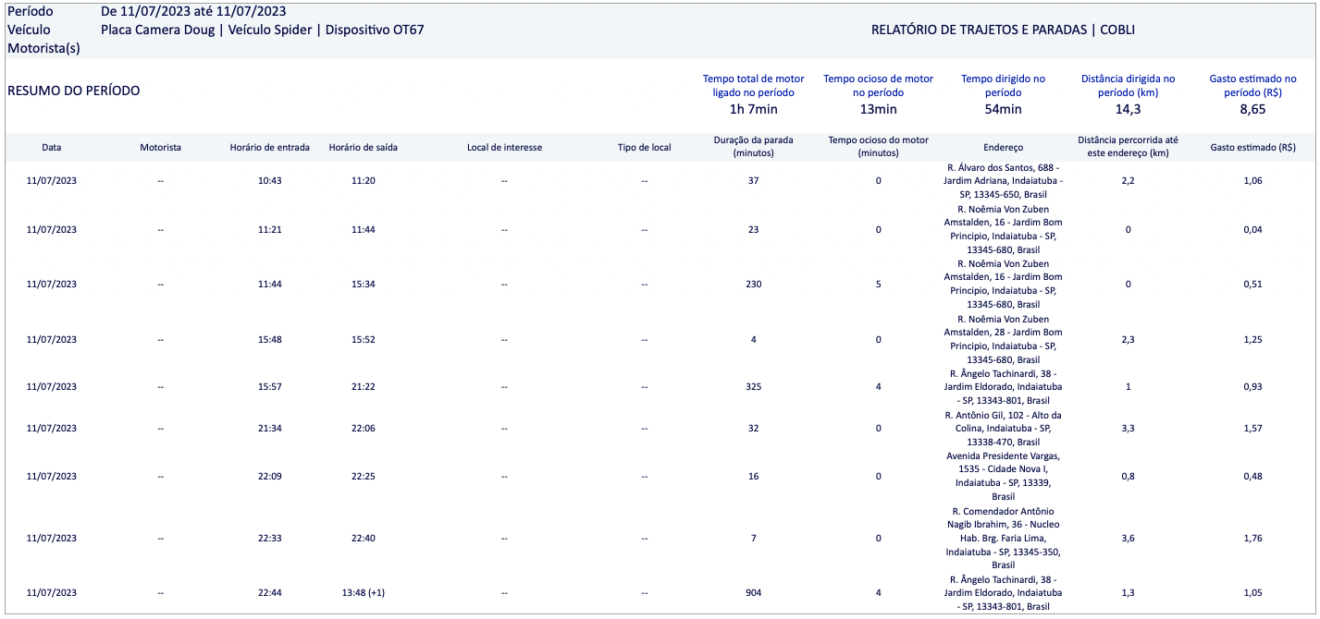1320x619 pixels.
Task: Select exit time '15:52'
Action: click(x=364, y=339)
